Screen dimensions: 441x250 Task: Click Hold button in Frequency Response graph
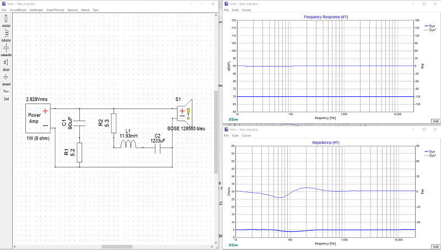pos(435,121)
